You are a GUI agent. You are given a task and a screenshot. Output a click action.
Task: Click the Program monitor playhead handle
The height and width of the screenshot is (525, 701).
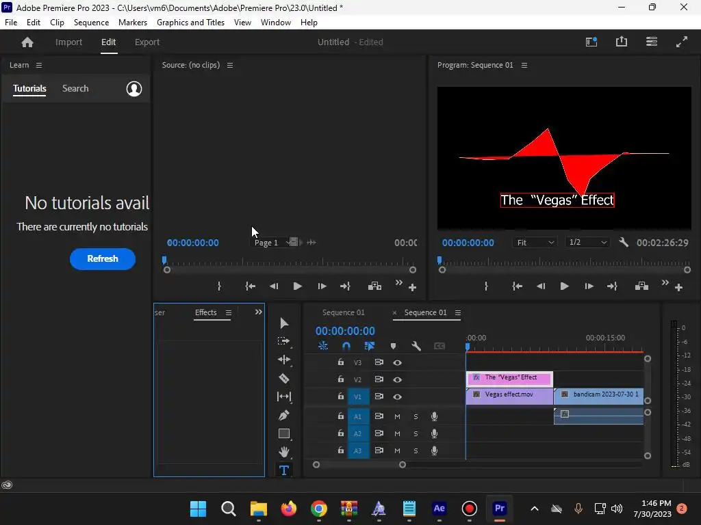click(x=439, y=259)
